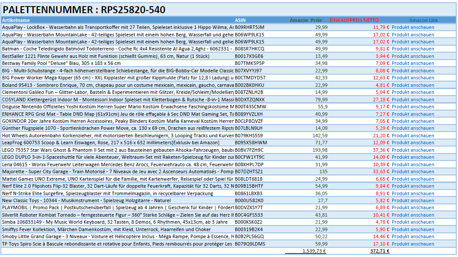Open Produkt anschauen for COSYLAND Klettergerüst row

[x=412, y=100]
